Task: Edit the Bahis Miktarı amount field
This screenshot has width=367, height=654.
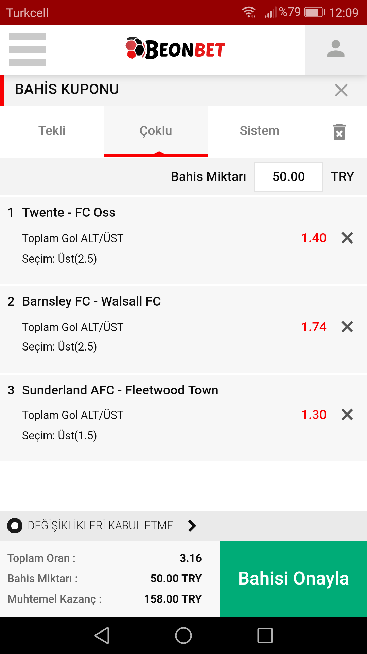Action: click(289, 177)
